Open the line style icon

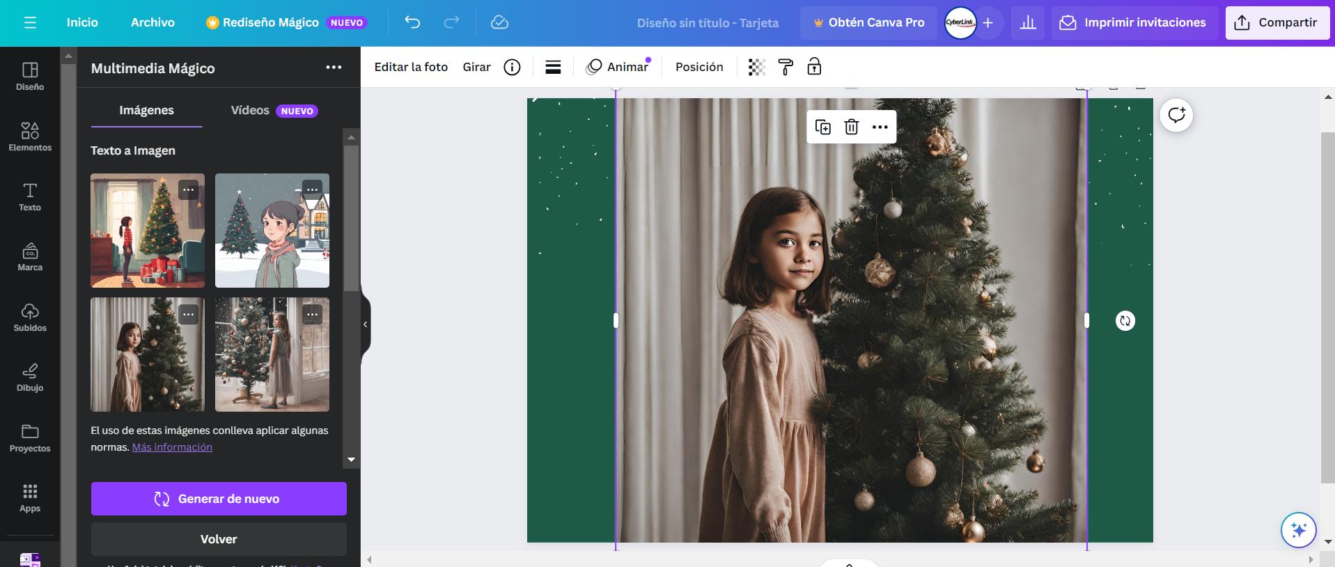click(x=553, y=67)
